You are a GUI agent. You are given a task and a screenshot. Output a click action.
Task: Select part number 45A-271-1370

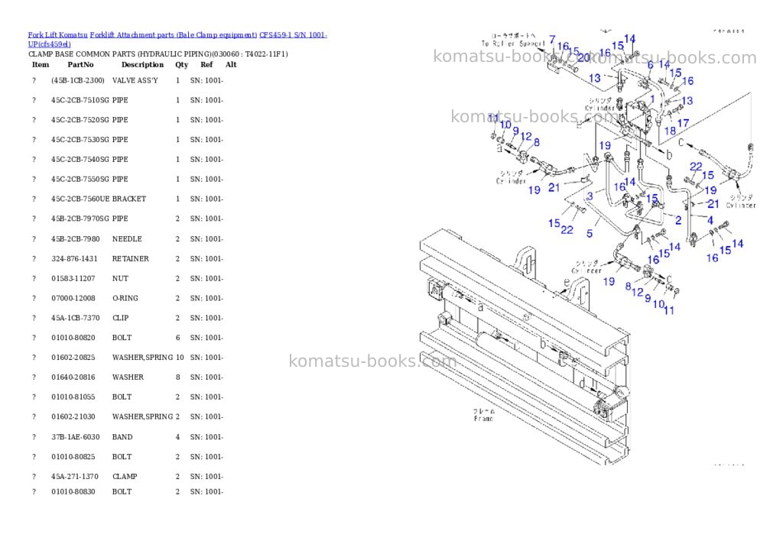tap(75, 477)
